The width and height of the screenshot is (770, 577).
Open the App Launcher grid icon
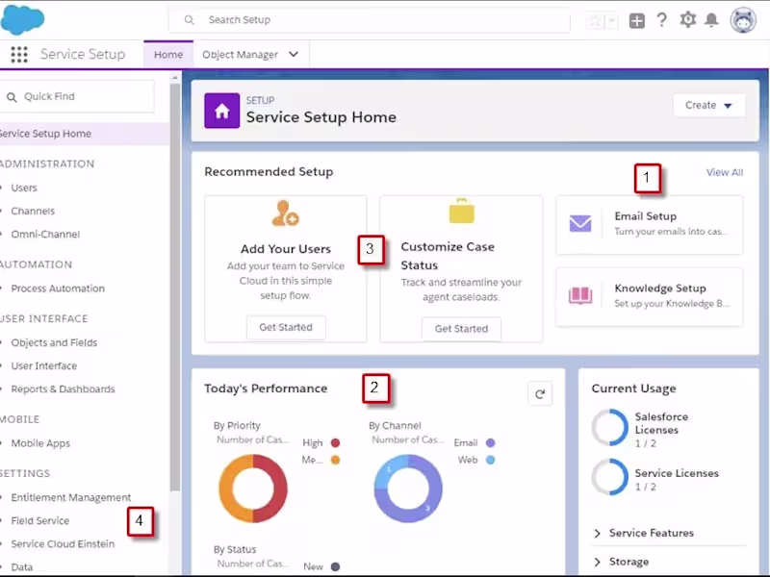coord(19,55)
